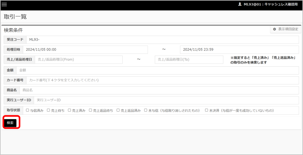Image resolution: width=303 pixels, height=155 pixels.
Task: Focus the カード番号 input field
Action: click(x=162, y=80)
